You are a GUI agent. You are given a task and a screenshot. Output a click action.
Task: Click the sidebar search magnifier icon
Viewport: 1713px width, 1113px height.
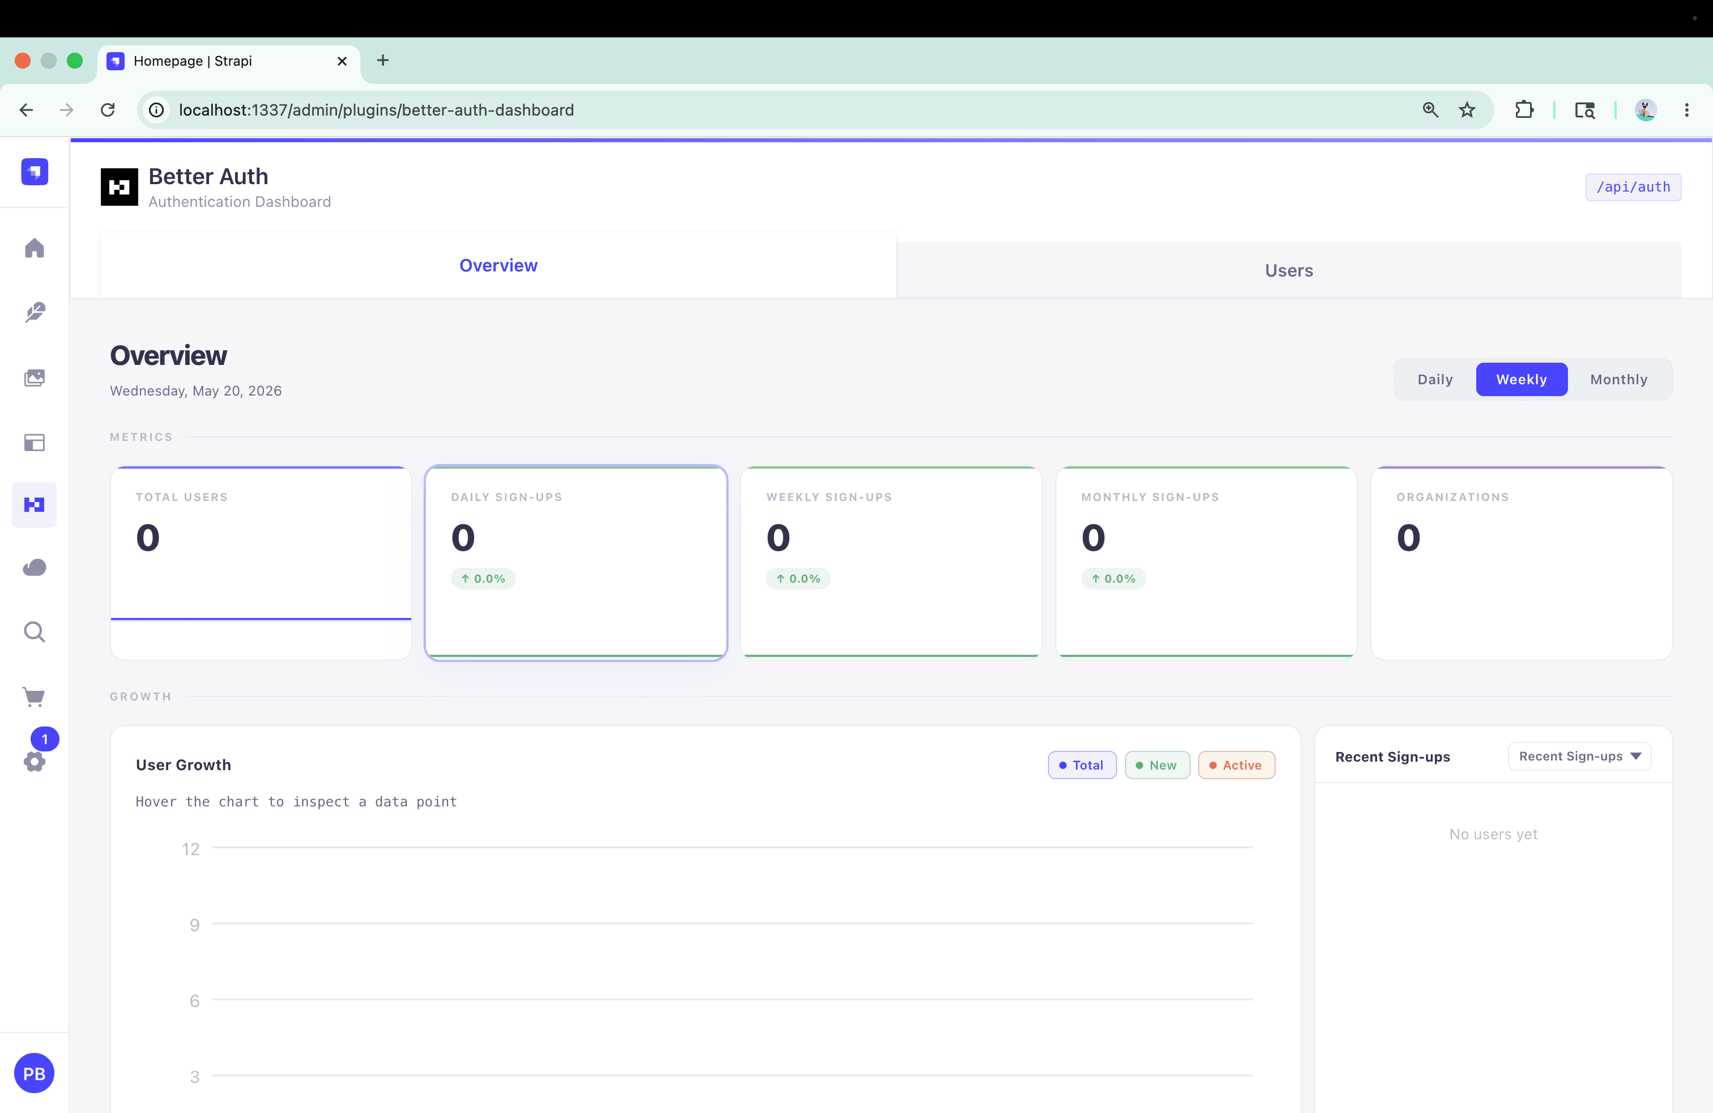[35, 632]
